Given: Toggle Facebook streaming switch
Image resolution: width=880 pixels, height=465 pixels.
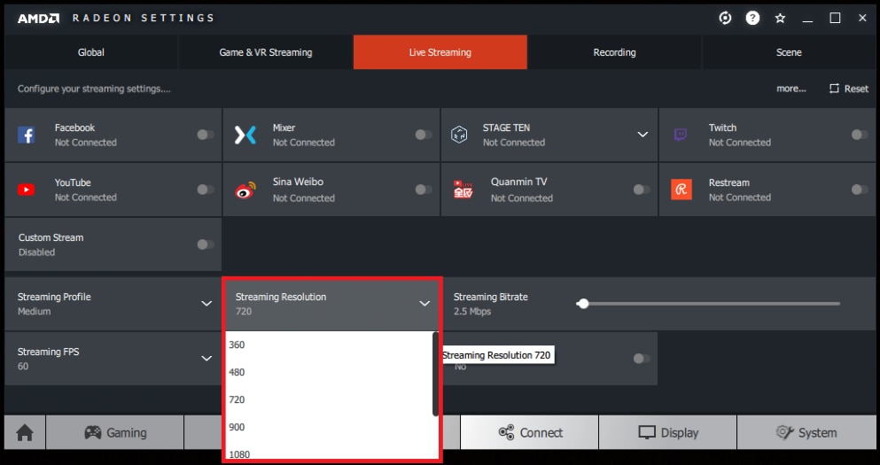Looking at the screenshot, I should click(206, 135).
